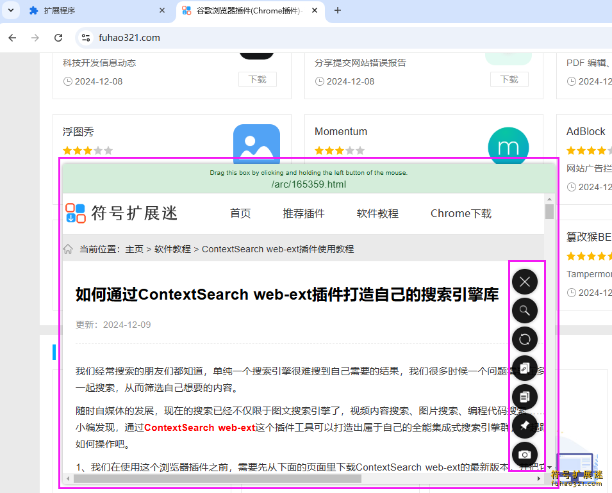Open the 浮图秀 card title

point(78,132)
